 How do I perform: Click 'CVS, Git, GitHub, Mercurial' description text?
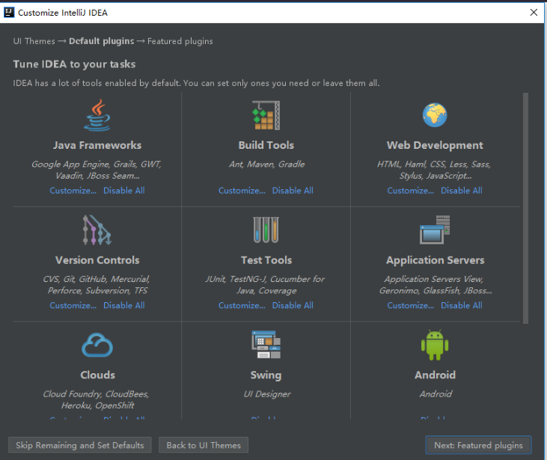point(97,284)
